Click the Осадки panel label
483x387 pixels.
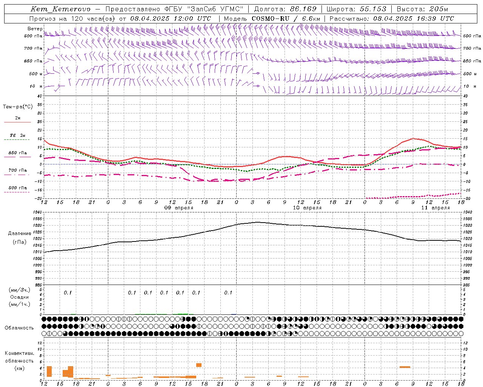pyautogui.click(x=20, y=297)
